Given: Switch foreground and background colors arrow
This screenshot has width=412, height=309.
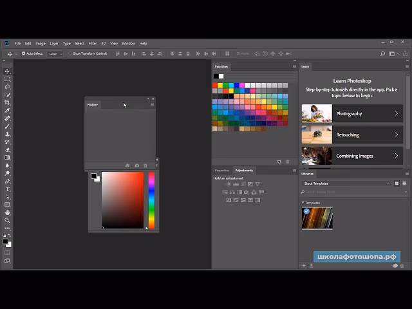Looking at the screenshot, I should [x=10, y=236].
